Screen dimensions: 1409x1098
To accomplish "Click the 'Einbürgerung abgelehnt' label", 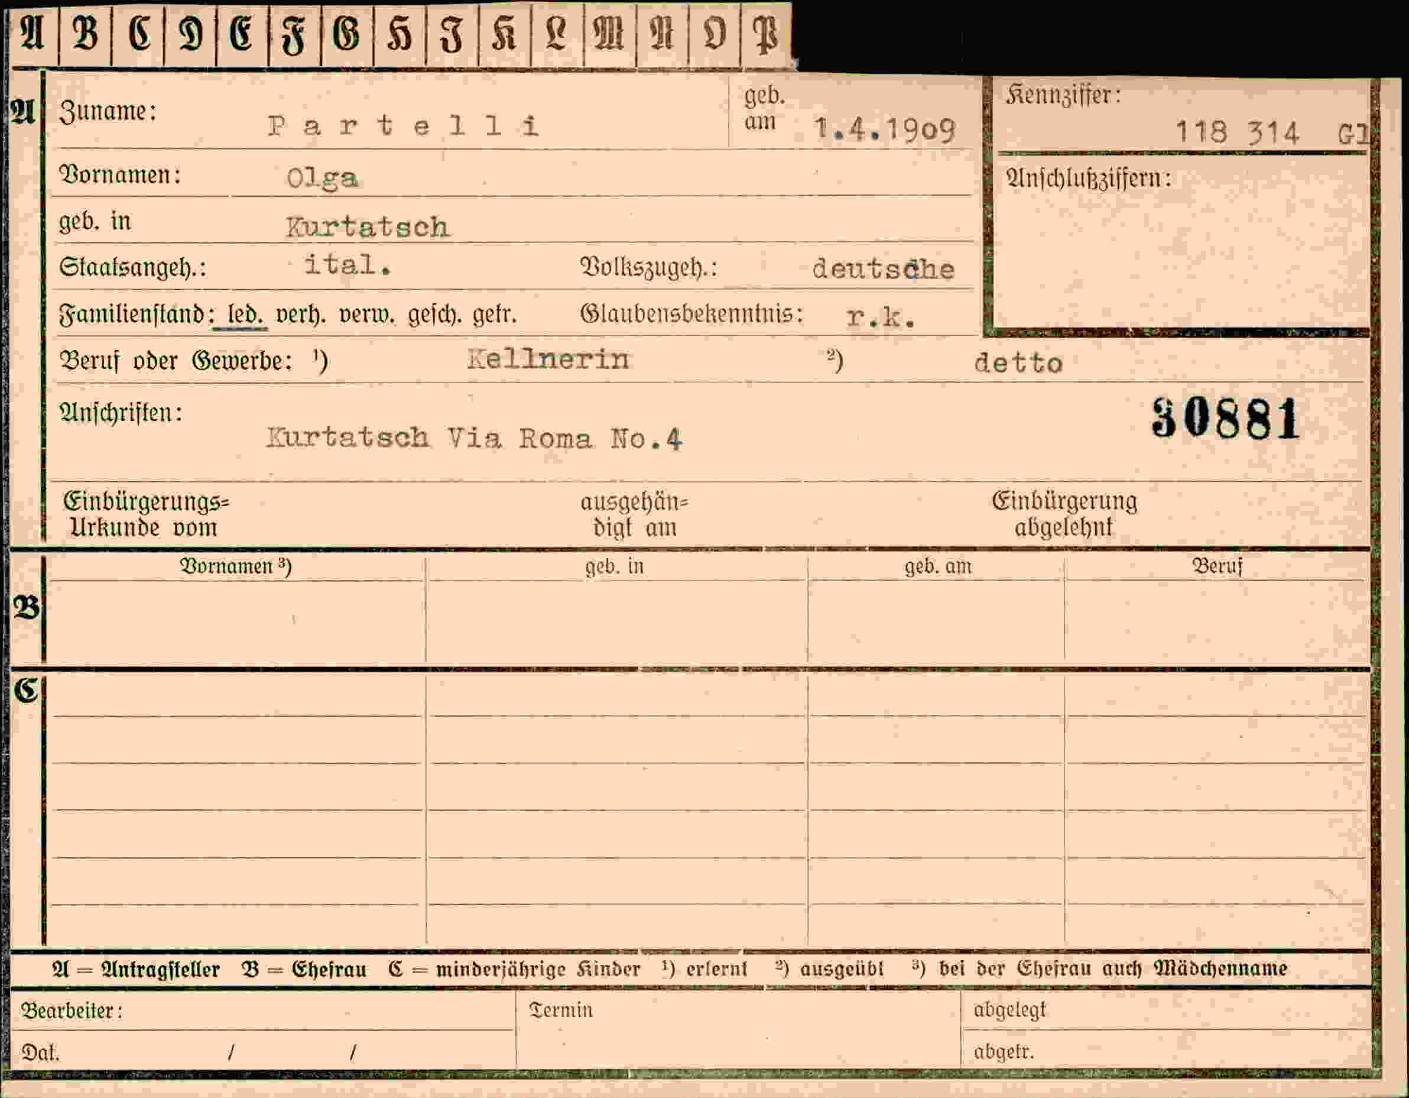I will pyautogui.click(x=1064, y=514).
